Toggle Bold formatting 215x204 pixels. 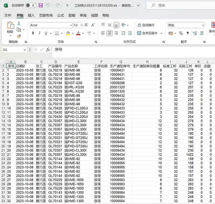[x=33, y=33]
